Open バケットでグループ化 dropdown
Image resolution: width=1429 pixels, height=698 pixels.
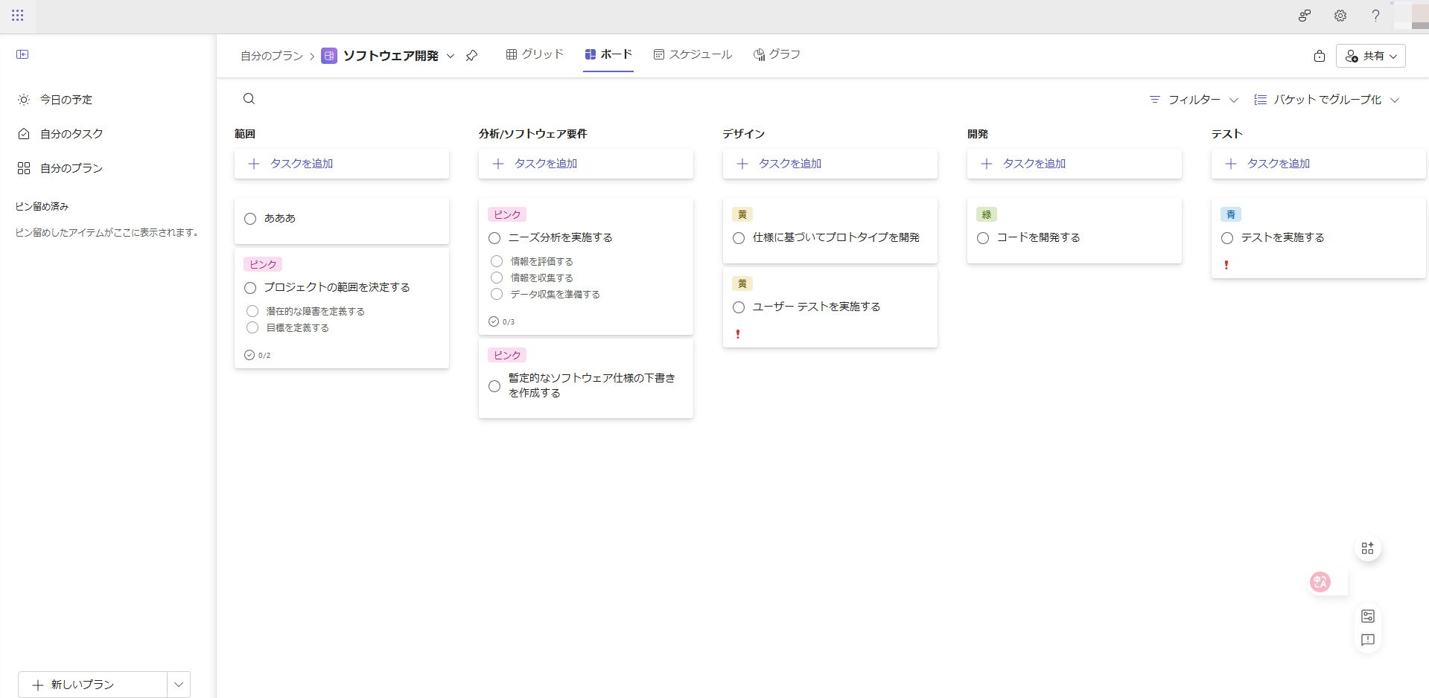pyautogui.click(x=1327, y=100)
